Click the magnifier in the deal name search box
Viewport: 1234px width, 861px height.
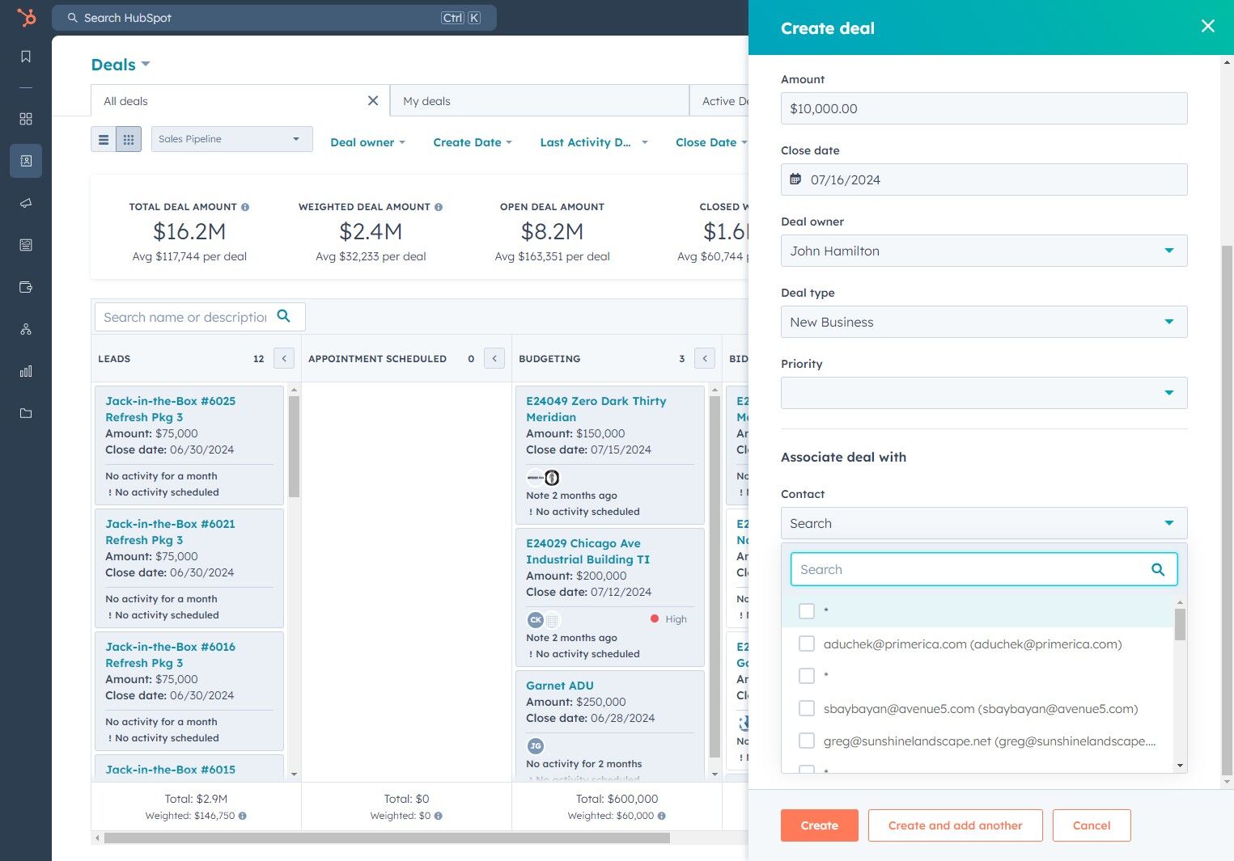pos(283,316)
